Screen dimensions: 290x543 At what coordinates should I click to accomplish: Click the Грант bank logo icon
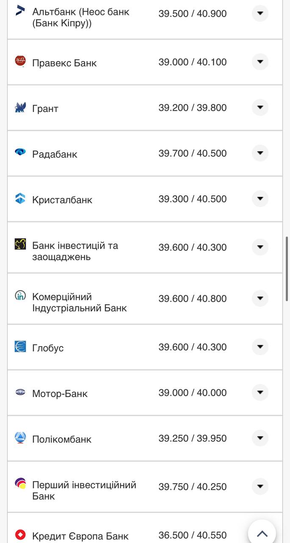coord(20,107)
